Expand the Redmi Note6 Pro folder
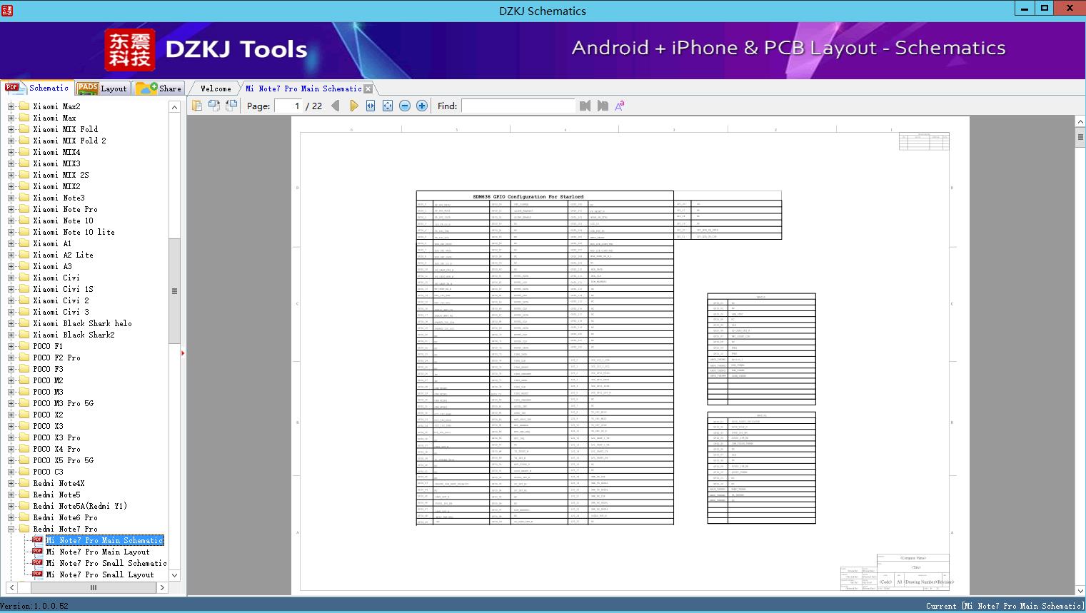The height and width of the screenshot is (613, 1086). point(11,517)
